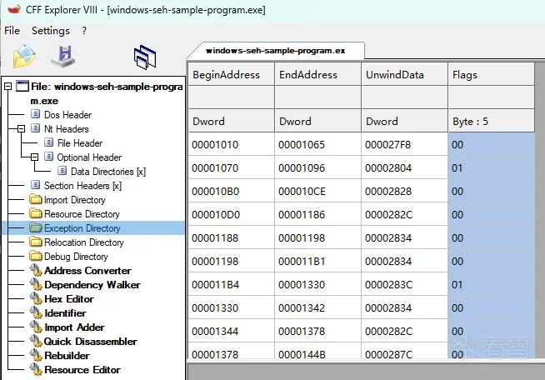Open the Hex Editor tool
Viewport: 545px width, 380px height.
[69, 298]
